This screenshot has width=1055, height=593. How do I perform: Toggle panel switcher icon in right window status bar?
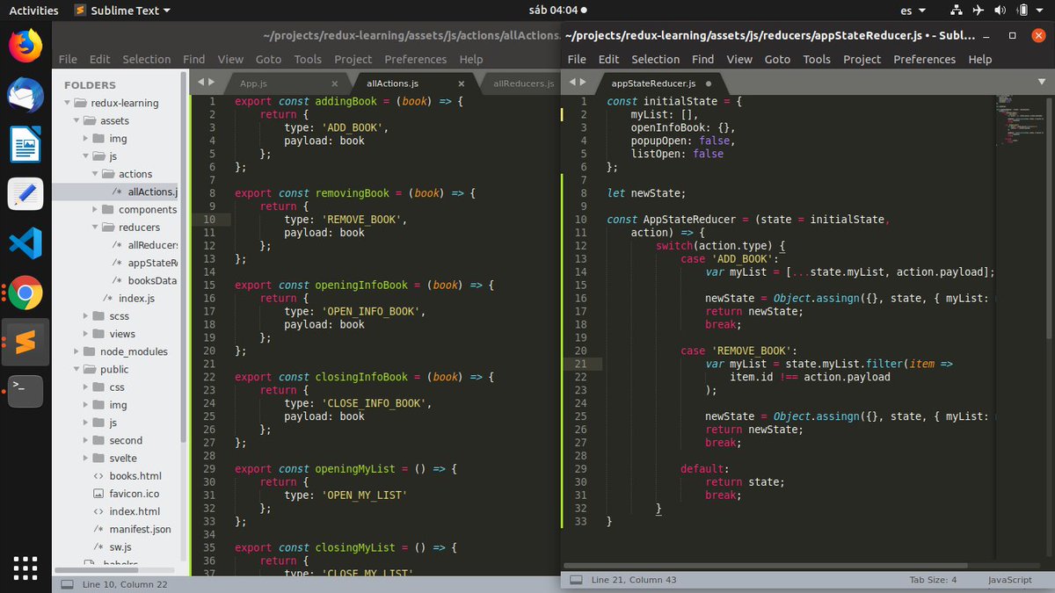(x=576, y=580)
